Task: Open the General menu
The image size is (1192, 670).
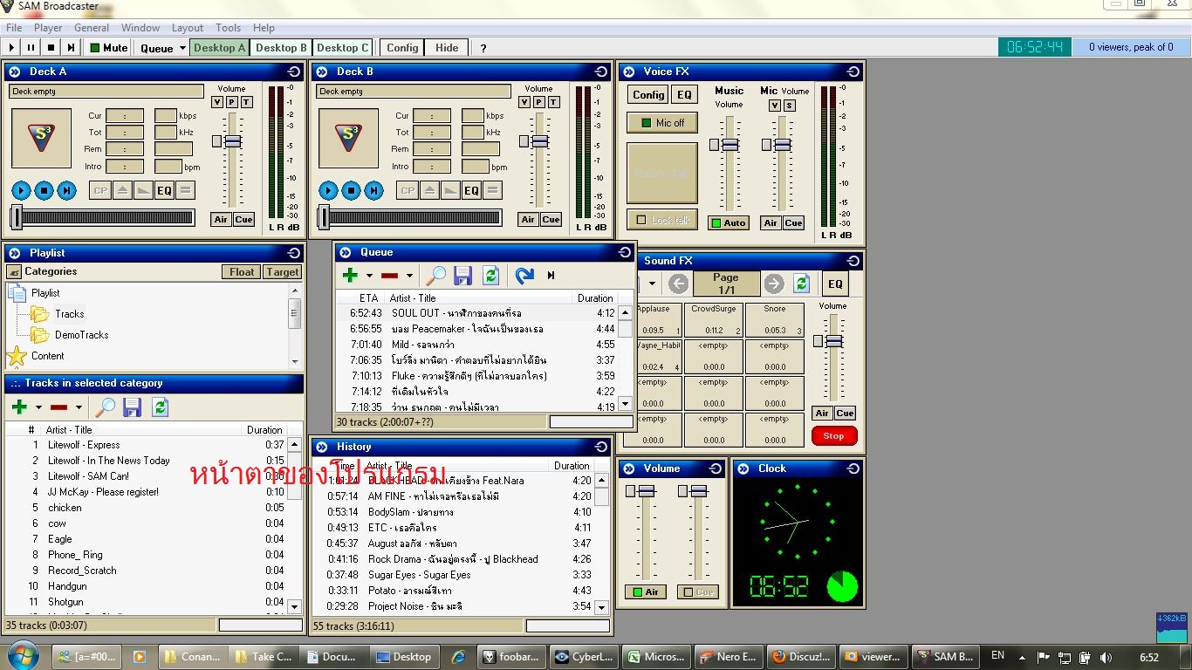Action: tap(92, 28)
